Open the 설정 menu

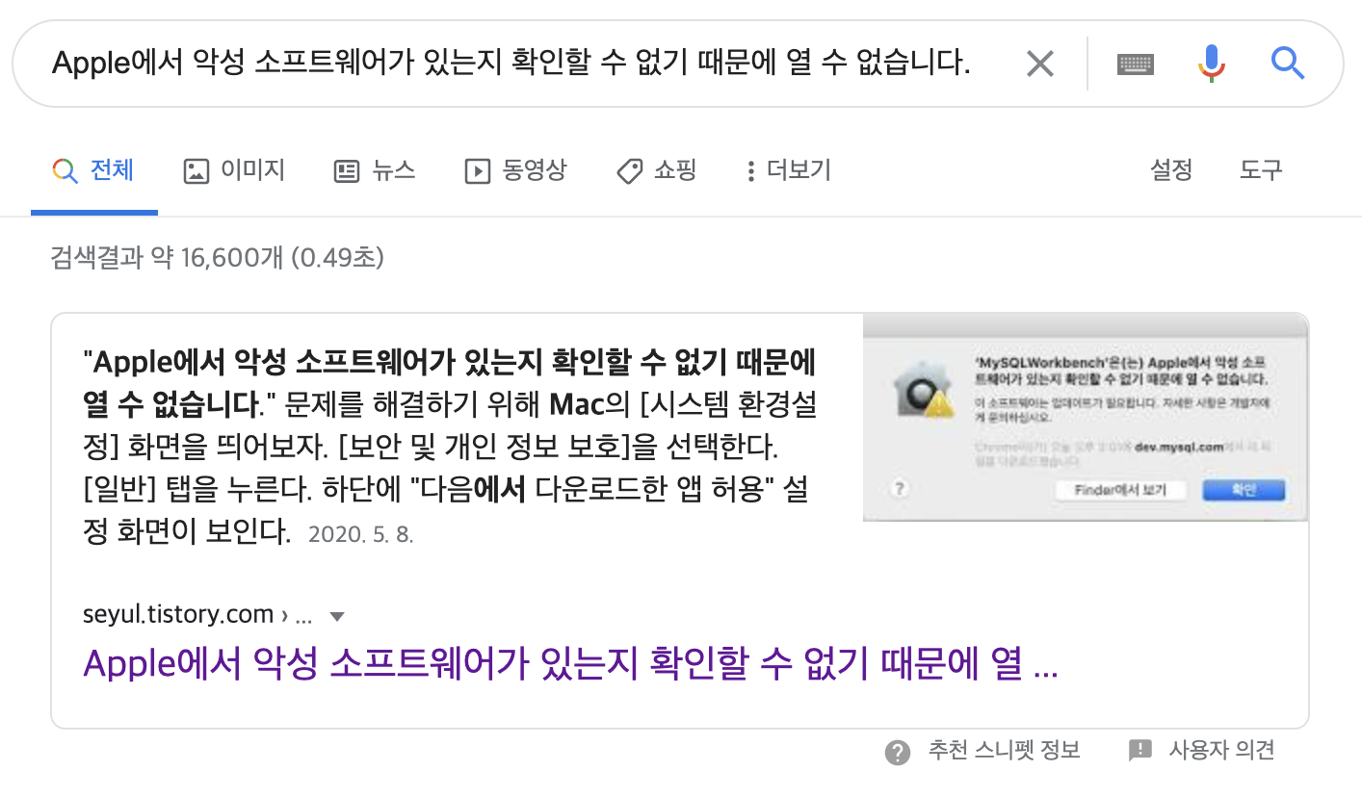(x=1171, y=171)
